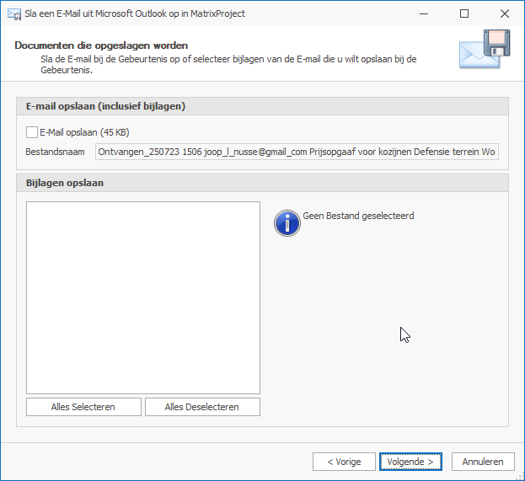Screen dimensions: 525x481
Task: Click the 'Geen Bestand geselecteerd' message
Action: click(358, 216)
